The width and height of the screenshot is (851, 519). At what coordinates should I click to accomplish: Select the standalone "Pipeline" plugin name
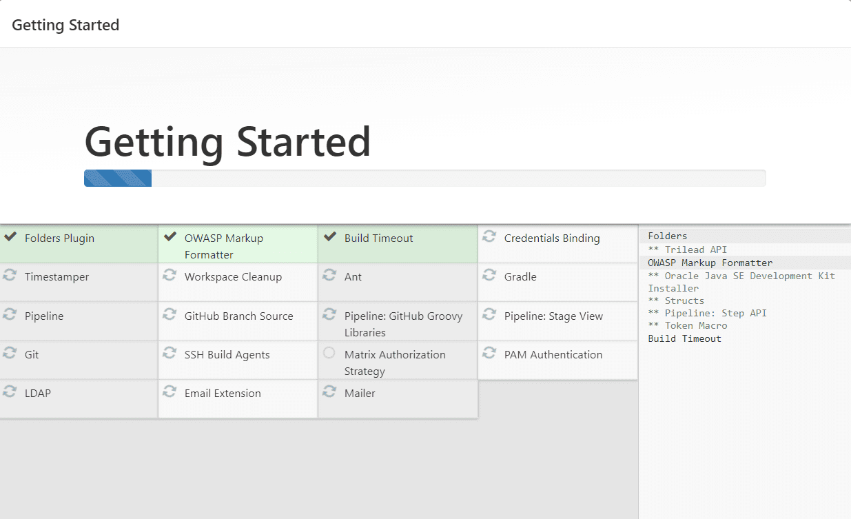point(44,316)
